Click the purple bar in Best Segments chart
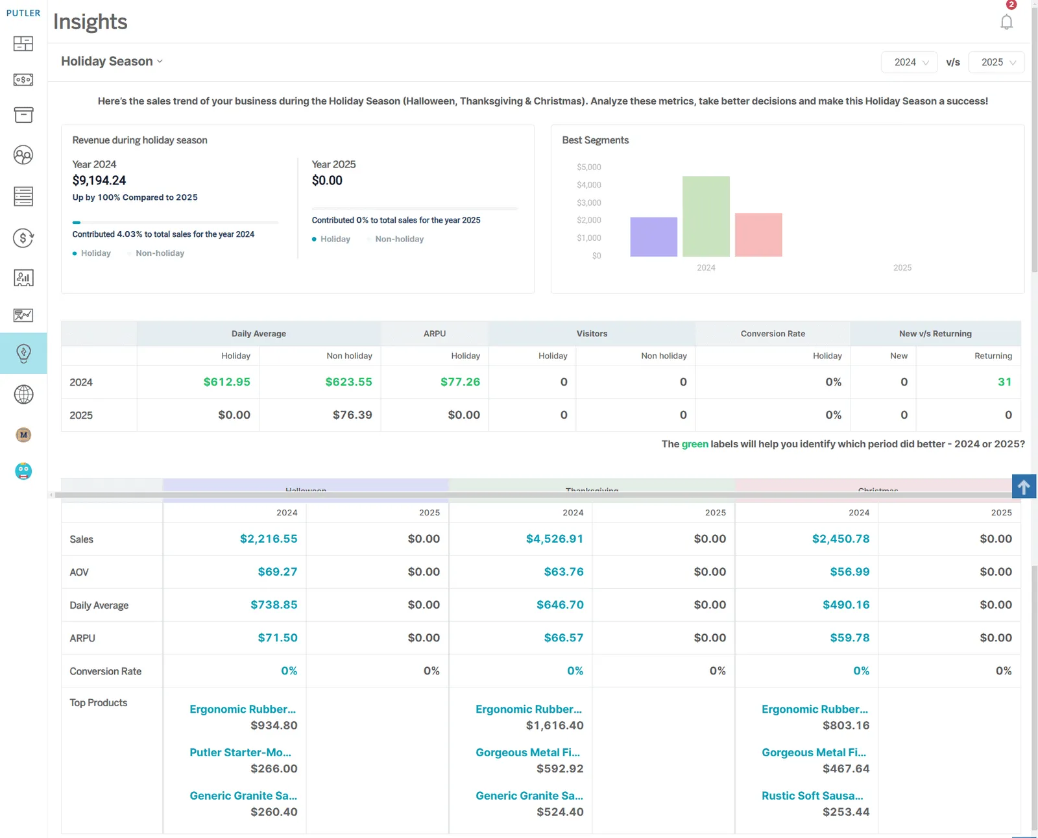Image resolution: width=1038 pixels, height=838 pixels. point(654,237)
